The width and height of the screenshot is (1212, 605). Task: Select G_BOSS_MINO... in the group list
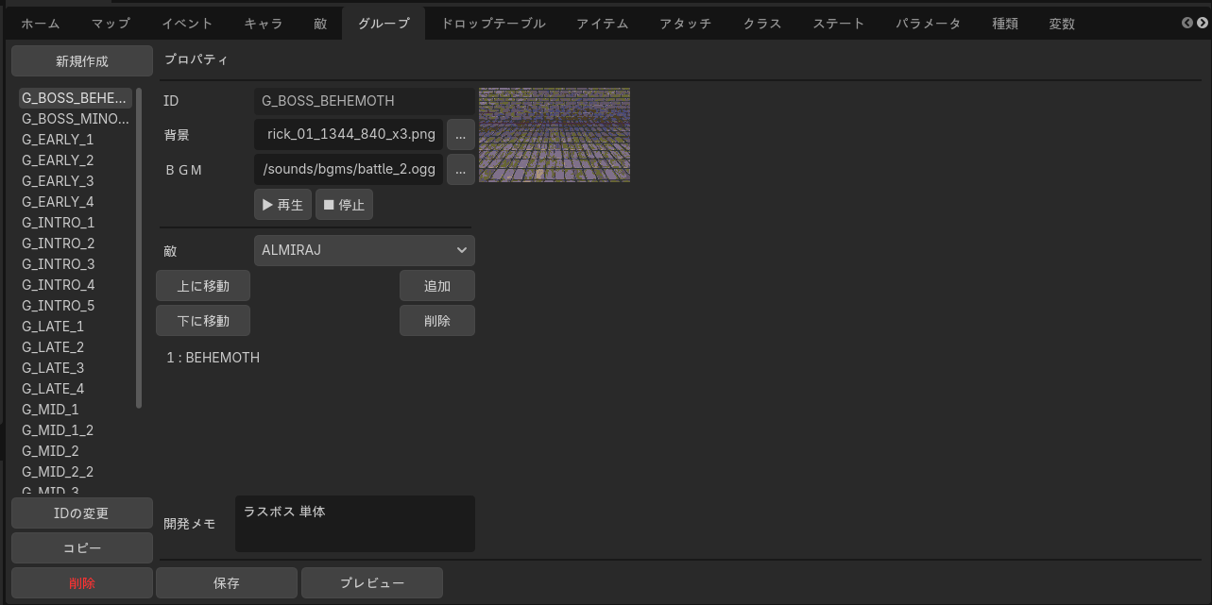(76, 119)
